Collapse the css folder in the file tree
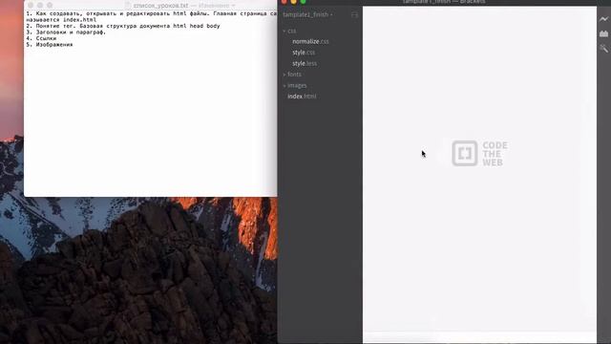The image size is (611, 344). (x=289, y=31)
